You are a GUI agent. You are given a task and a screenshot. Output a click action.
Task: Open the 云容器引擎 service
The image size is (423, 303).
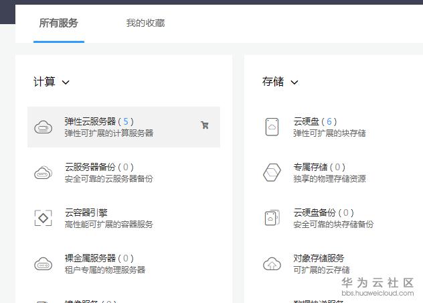click(x=86, y=213)
